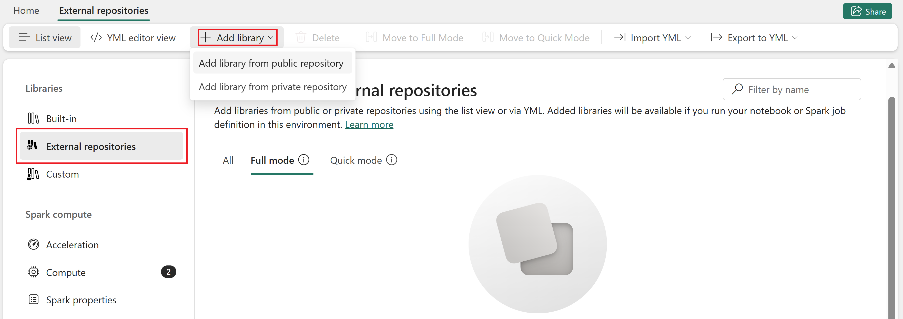Expand the Add library dropdown chevron
This screenshot has height=319, width=903.
pos(271,37)
